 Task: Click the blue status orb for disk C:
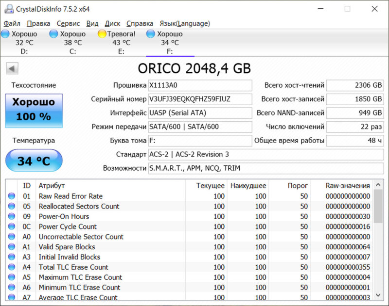point(53,34)
